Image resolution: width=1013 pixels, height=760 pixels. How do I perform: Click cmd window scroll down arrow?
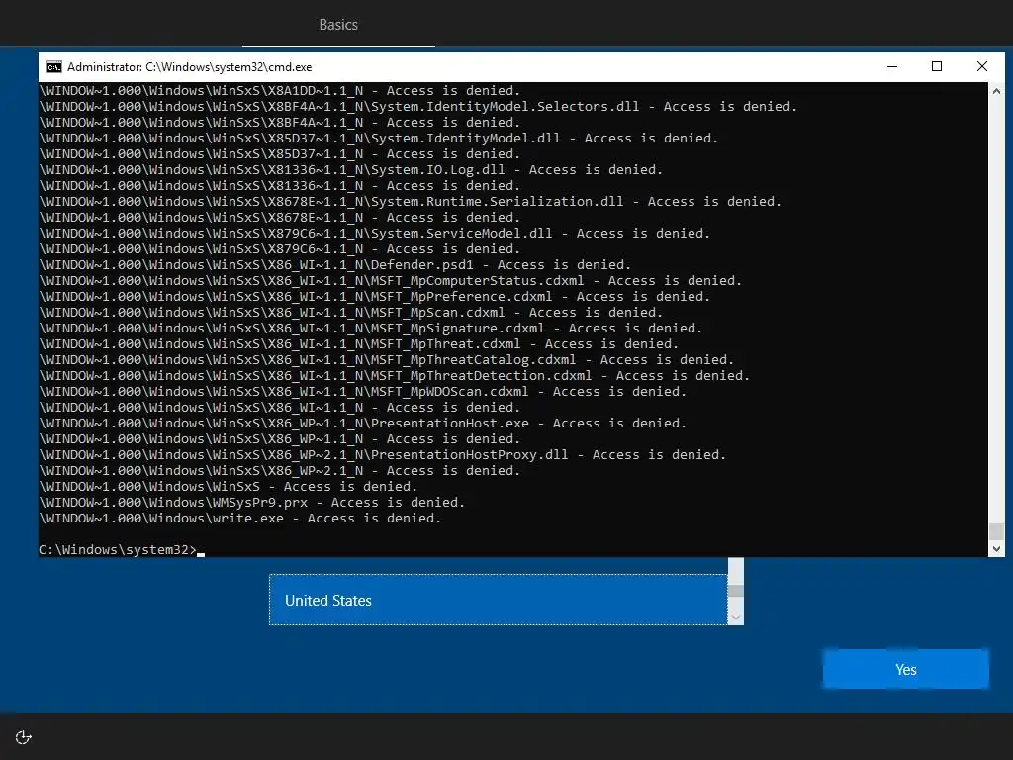(x=996, y=548)
